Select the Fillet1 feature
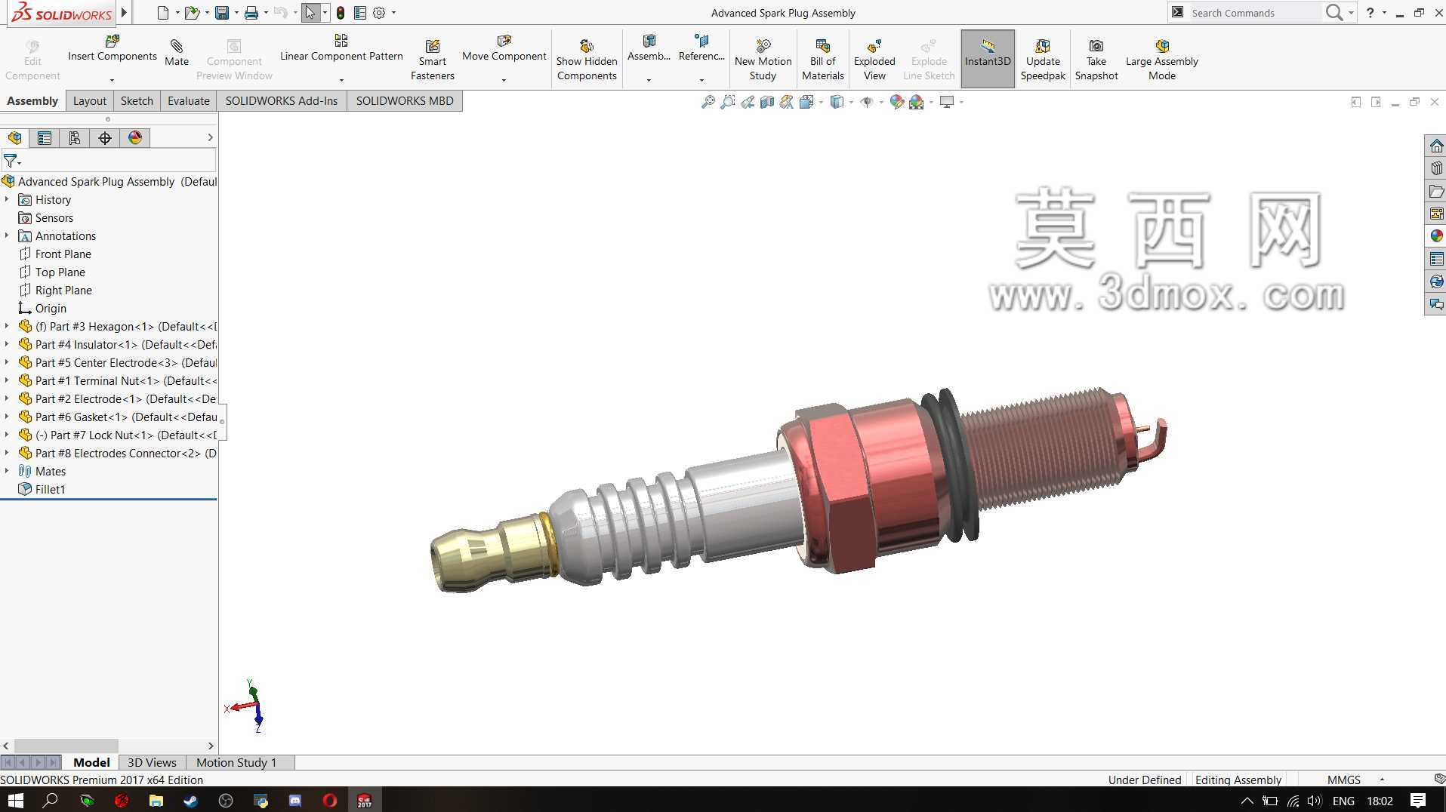1446x812 pixels. (42, 489)
